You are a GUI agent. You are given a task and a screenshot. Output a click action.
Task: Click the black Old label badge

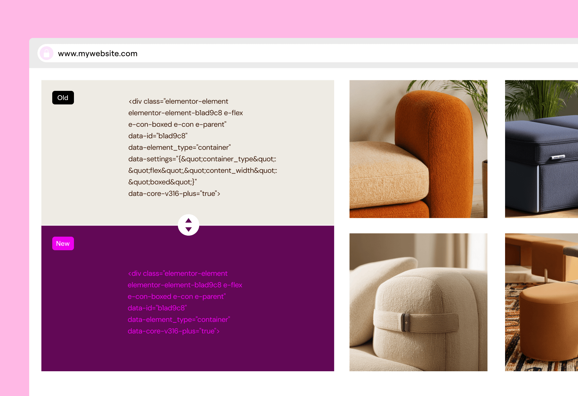click(63, 98)
